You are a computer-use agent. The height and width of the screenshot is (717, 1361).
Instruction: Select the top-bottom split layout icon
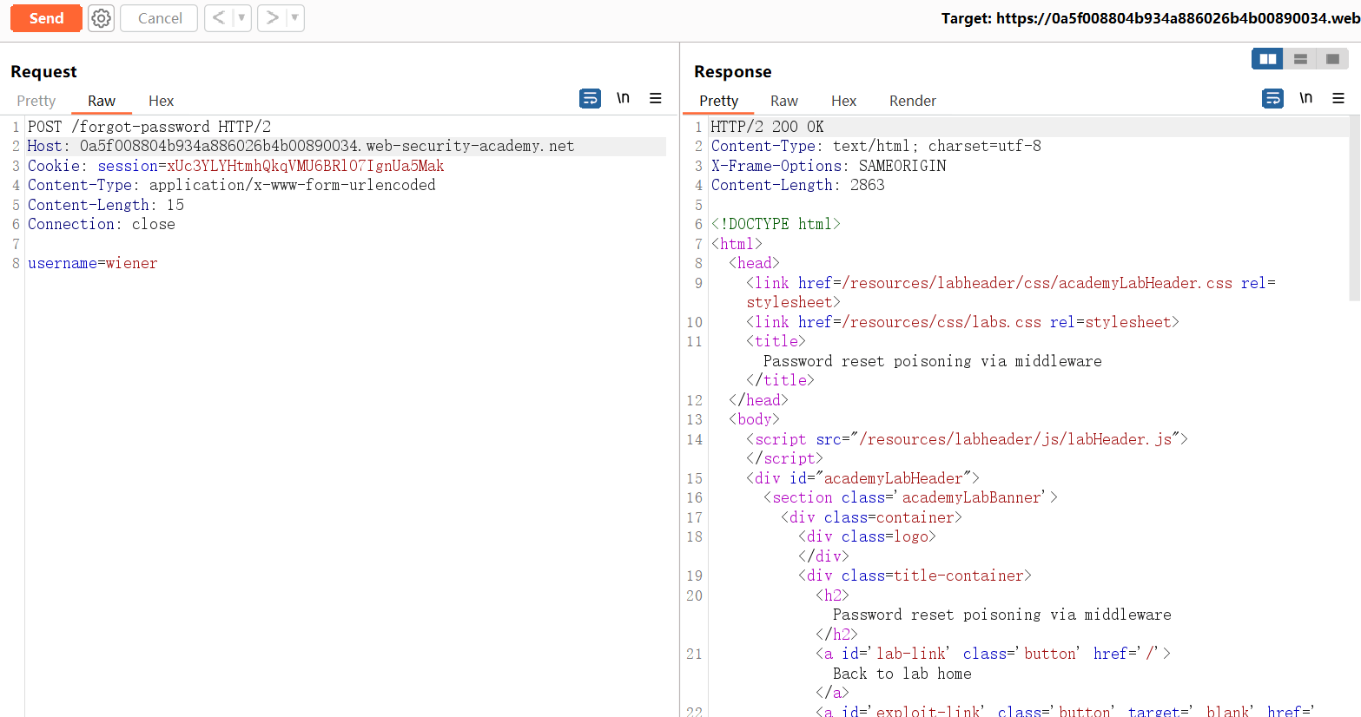click(1300, 58)
